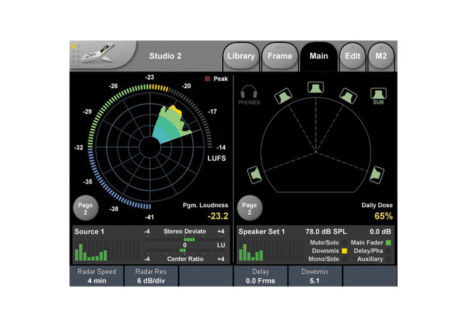Click the Source 1 label
Viewport: 463px width, 331px height.
tap(89, 232)
